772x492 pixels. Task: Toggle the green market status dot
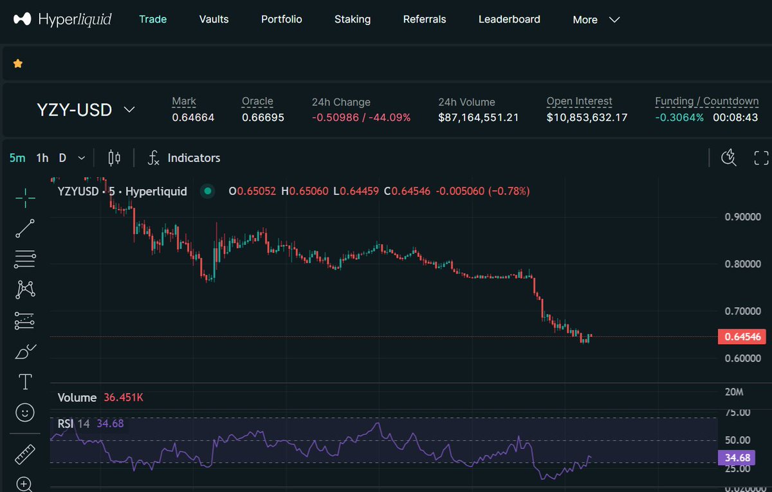[207, 191]
